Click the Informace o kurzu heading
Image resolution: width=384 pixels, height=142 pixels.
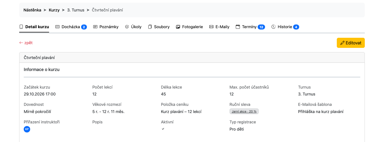42,70
